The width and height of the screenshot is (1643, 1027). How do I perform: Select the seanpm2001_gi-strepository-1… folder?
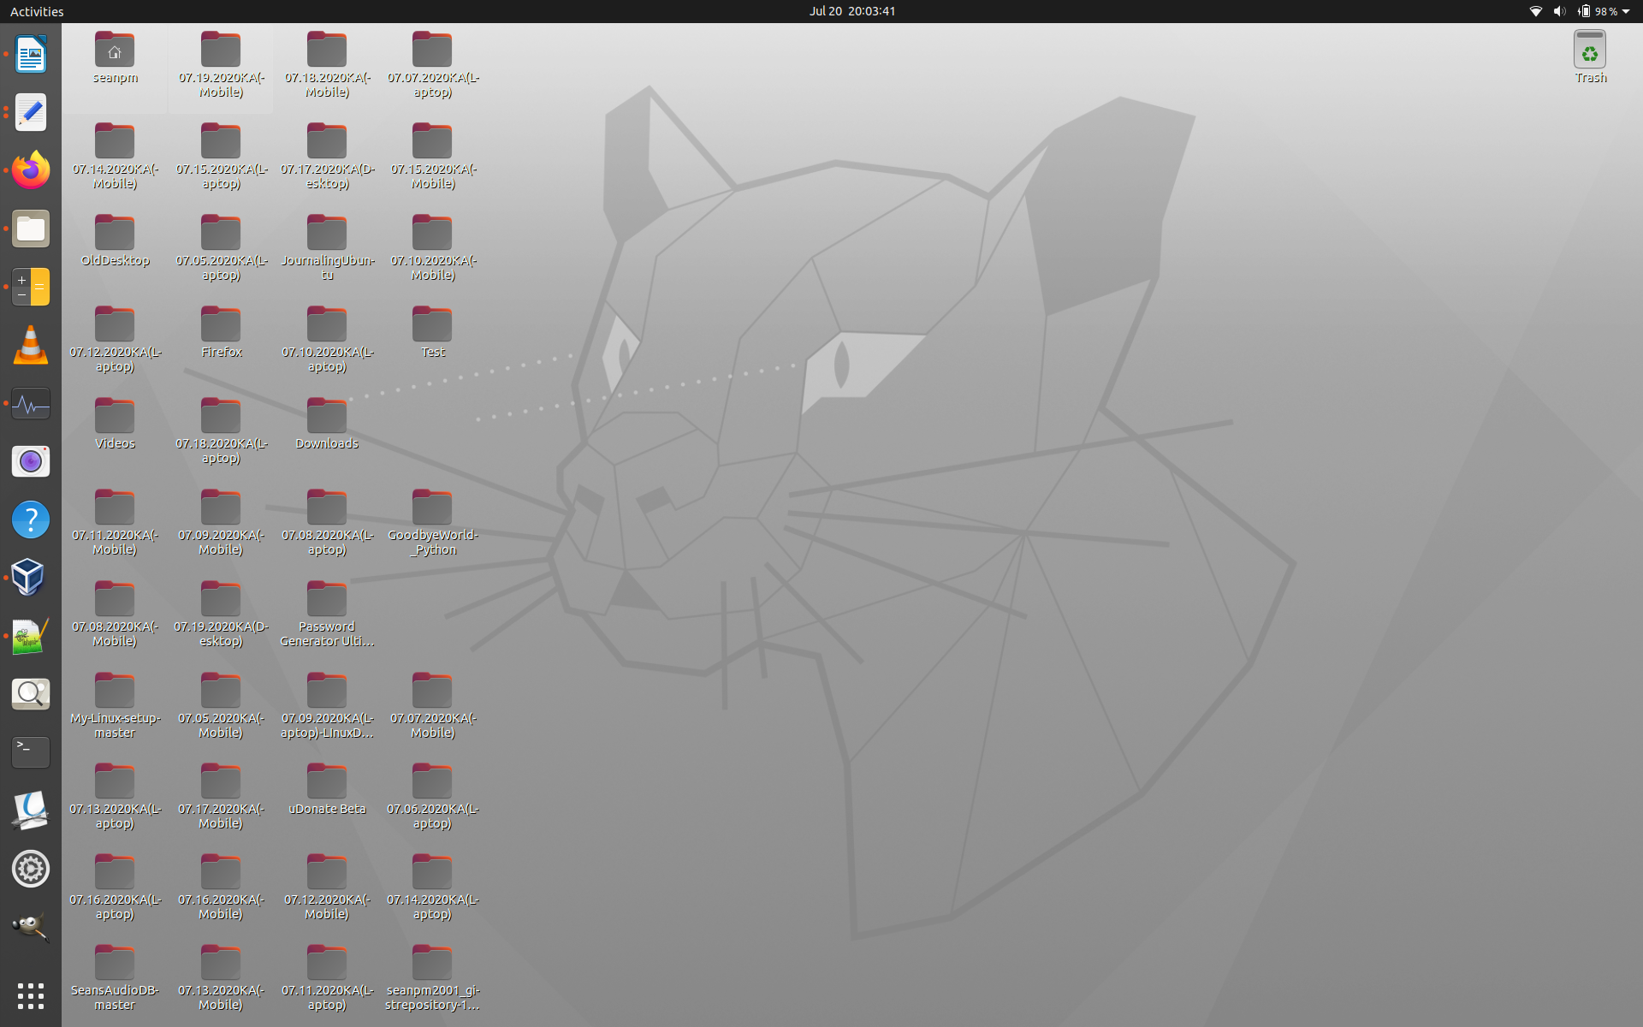pos(432,977)
